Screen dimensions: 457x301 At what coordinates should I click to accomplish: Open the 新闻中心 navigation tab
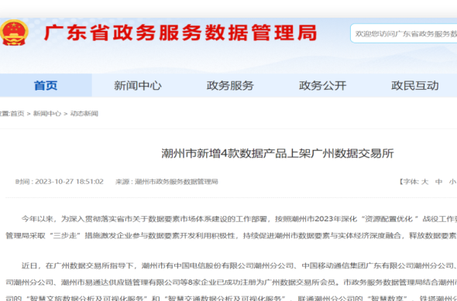pos(138,85)
